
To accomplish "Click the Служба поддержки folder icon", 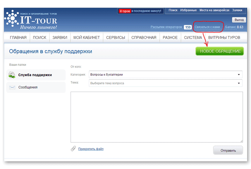I will pos(12,75).
